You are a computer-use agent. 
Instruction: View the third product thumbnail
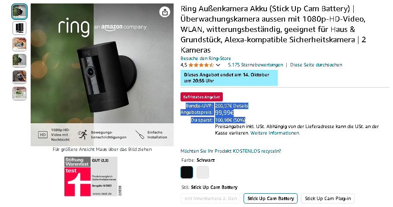[x=19, y=44]
